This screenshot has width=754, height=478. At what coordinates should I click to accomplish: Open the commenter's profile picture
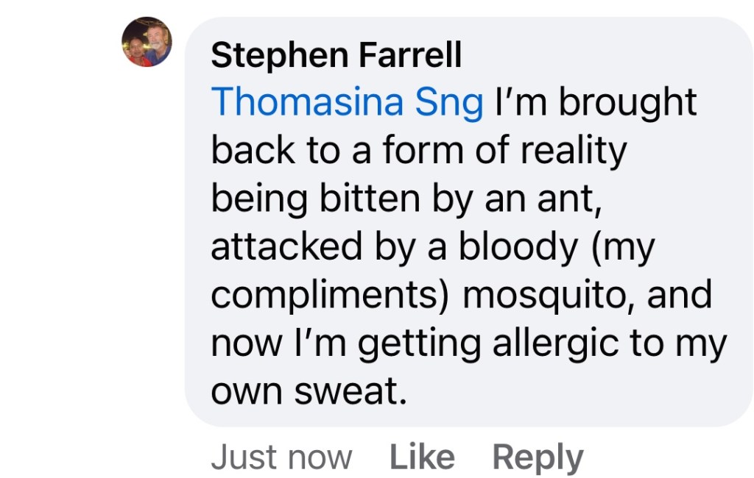coord(147,42)
